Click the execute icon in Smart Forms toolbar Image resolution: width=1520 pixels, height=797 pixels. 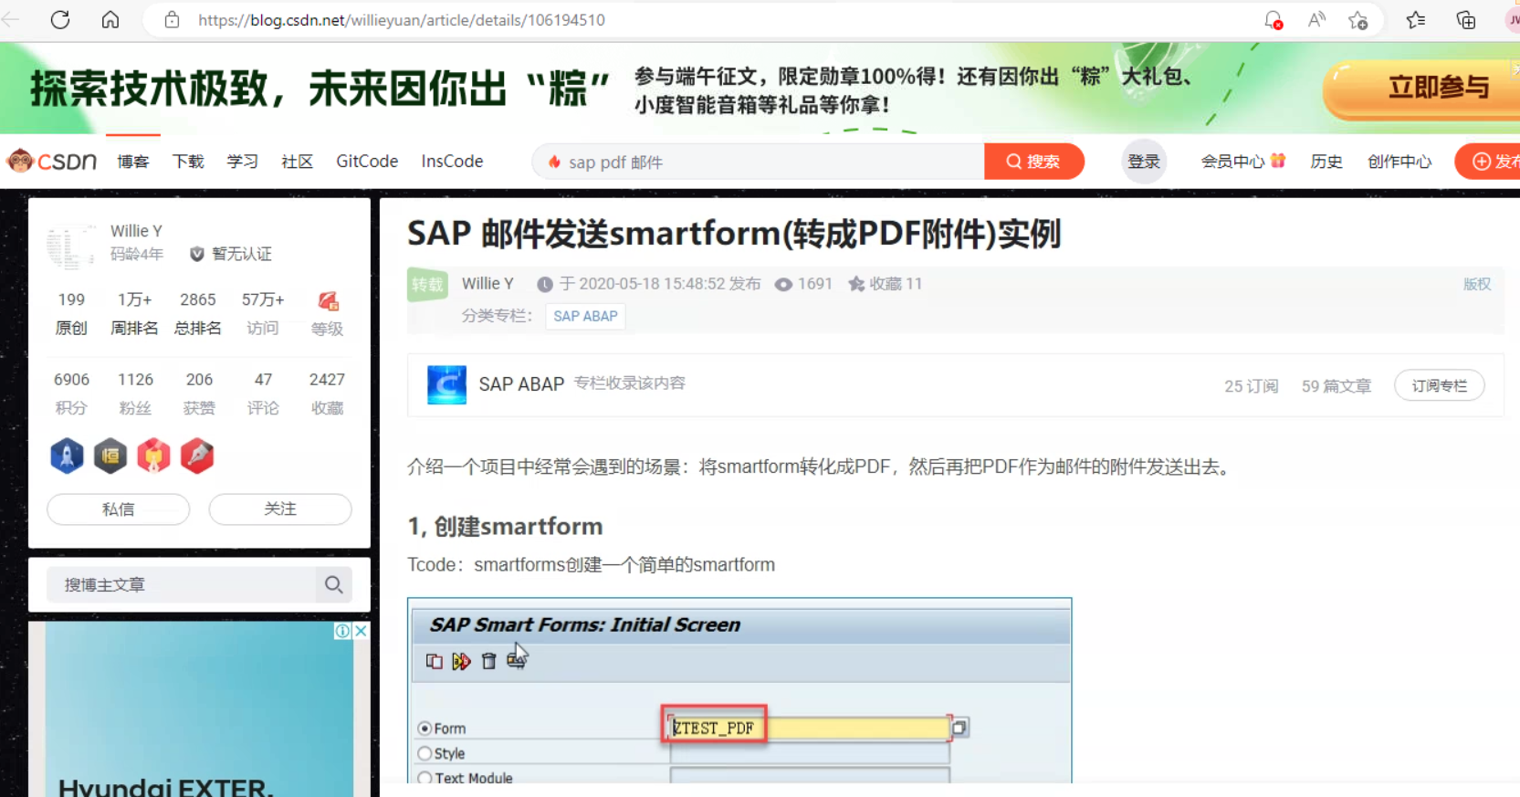coord(461,661)
